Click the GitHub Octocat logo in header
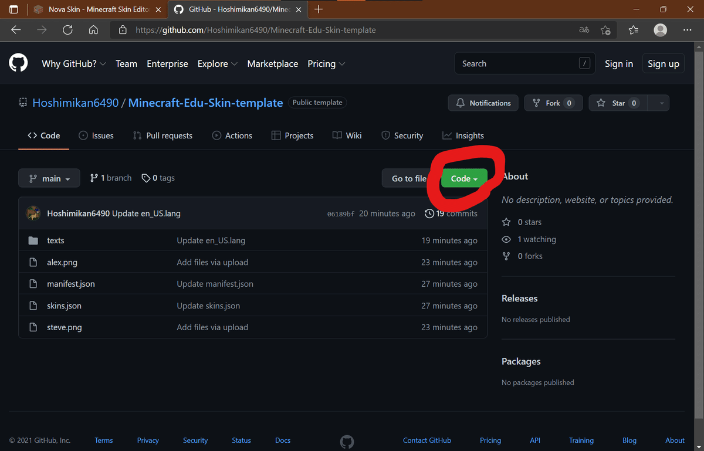This screenshot has width=704, height=451. point(18,63)
